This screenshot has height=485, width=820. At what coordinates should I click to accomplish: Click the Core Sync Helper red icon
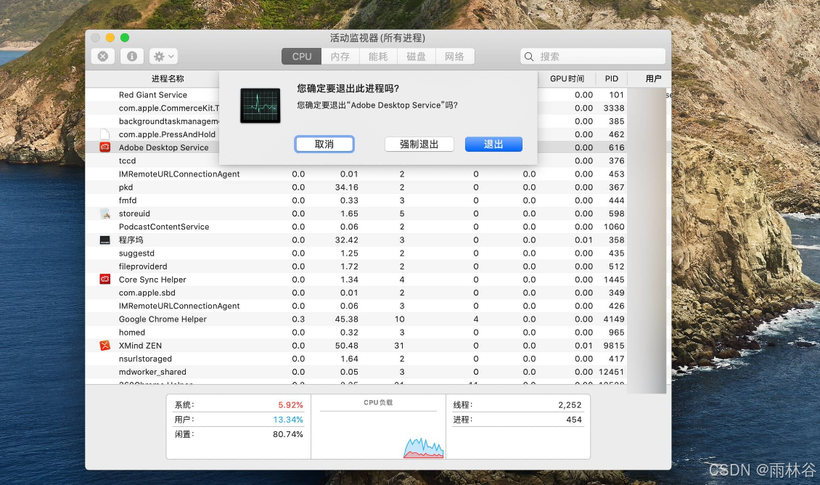105,280
